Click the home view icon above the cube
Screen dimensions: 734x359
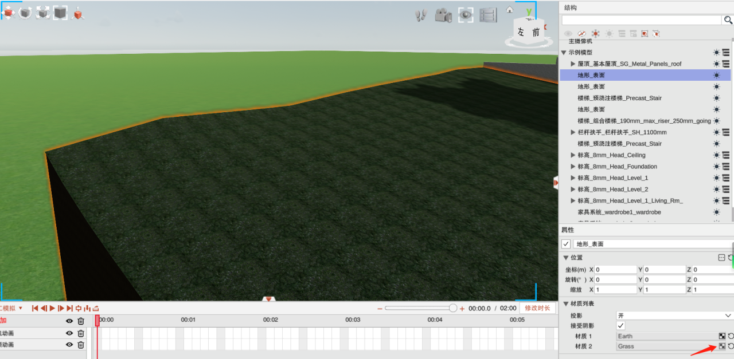509,10
